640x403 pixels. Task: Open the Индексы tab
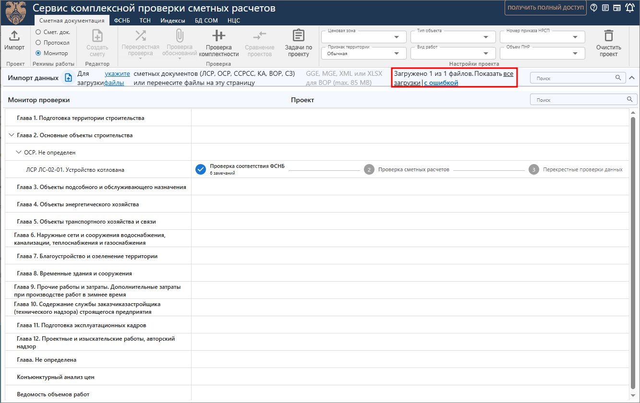[173, 21]
